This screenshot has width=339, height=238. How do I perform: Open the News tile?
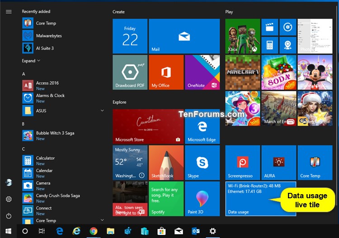click(x=130, y=199)
